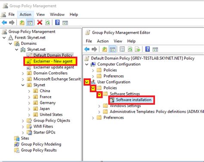The image size is (204, 162).
Task: Expand the China OU
Action: [x=29, y=91]
